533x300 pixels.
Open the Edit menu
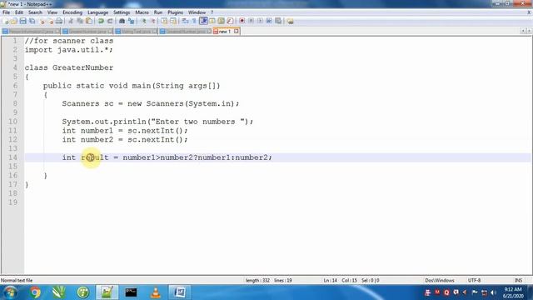(x=19, y=12)
